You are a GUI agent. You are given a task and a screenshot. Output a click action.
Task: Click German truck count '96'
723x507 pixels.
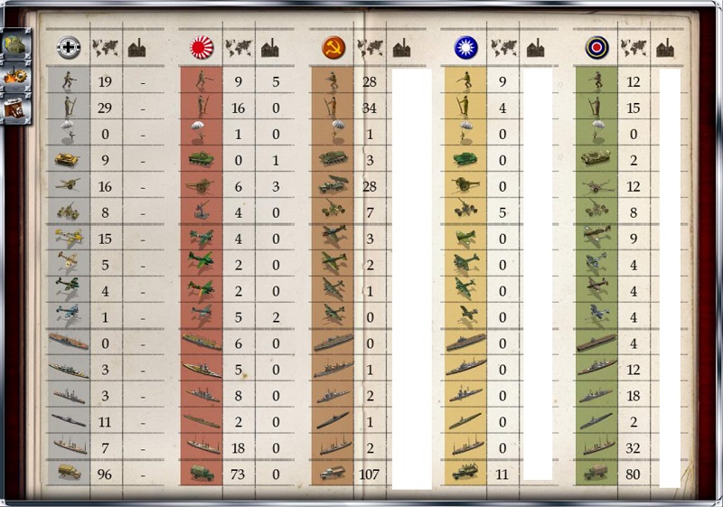coord(105,474)
